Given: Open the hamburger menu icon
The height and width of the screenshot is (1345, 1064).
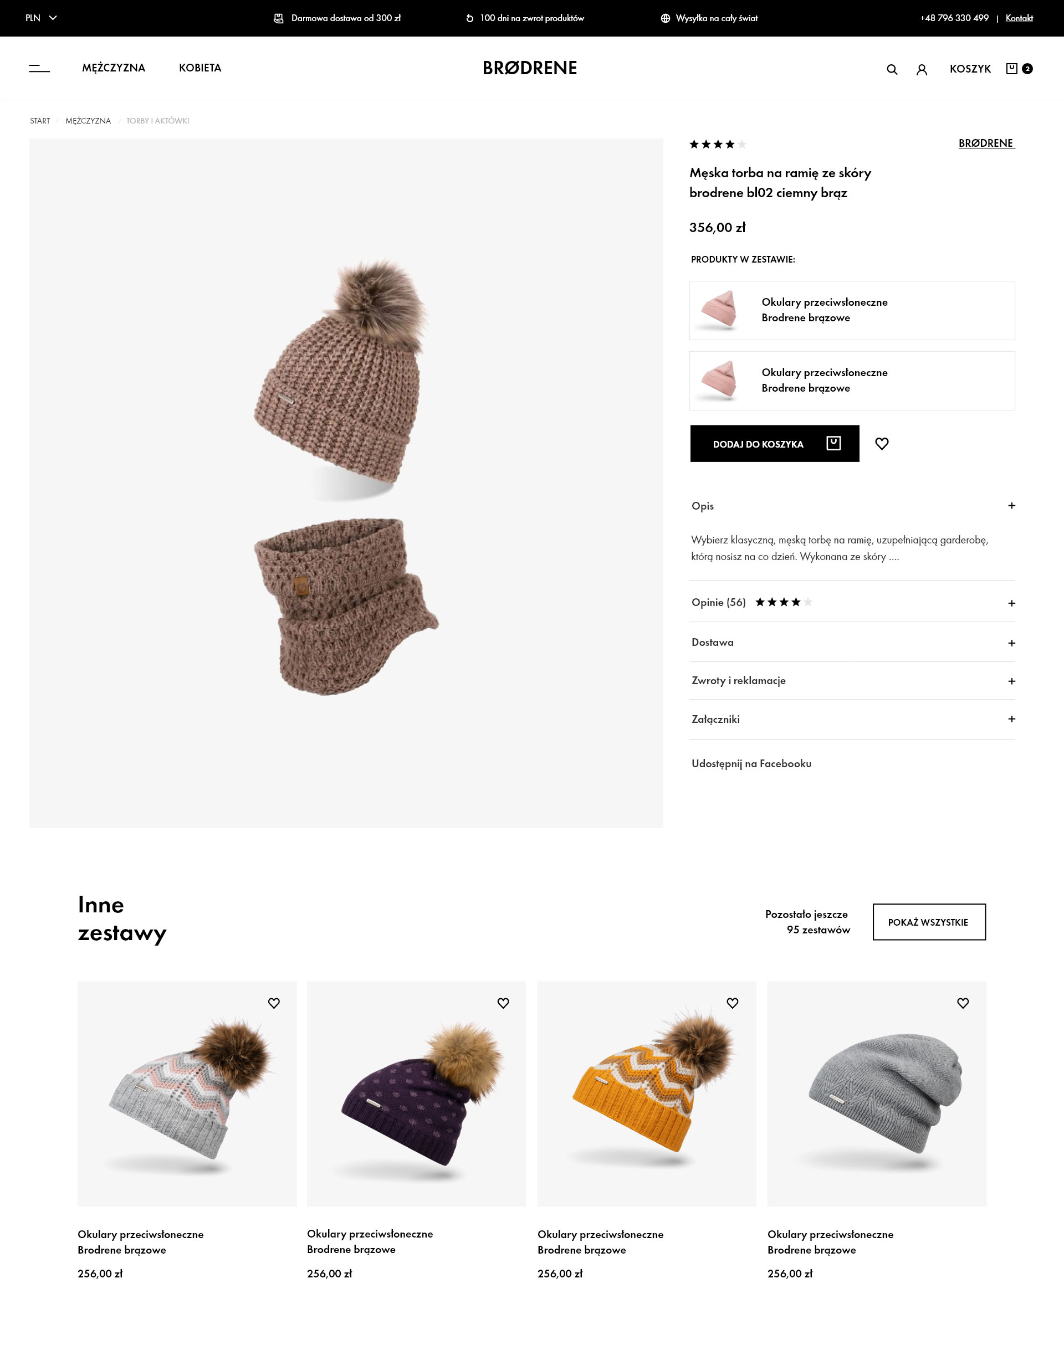Looking at the screenshot, I should tap(39, 68).
